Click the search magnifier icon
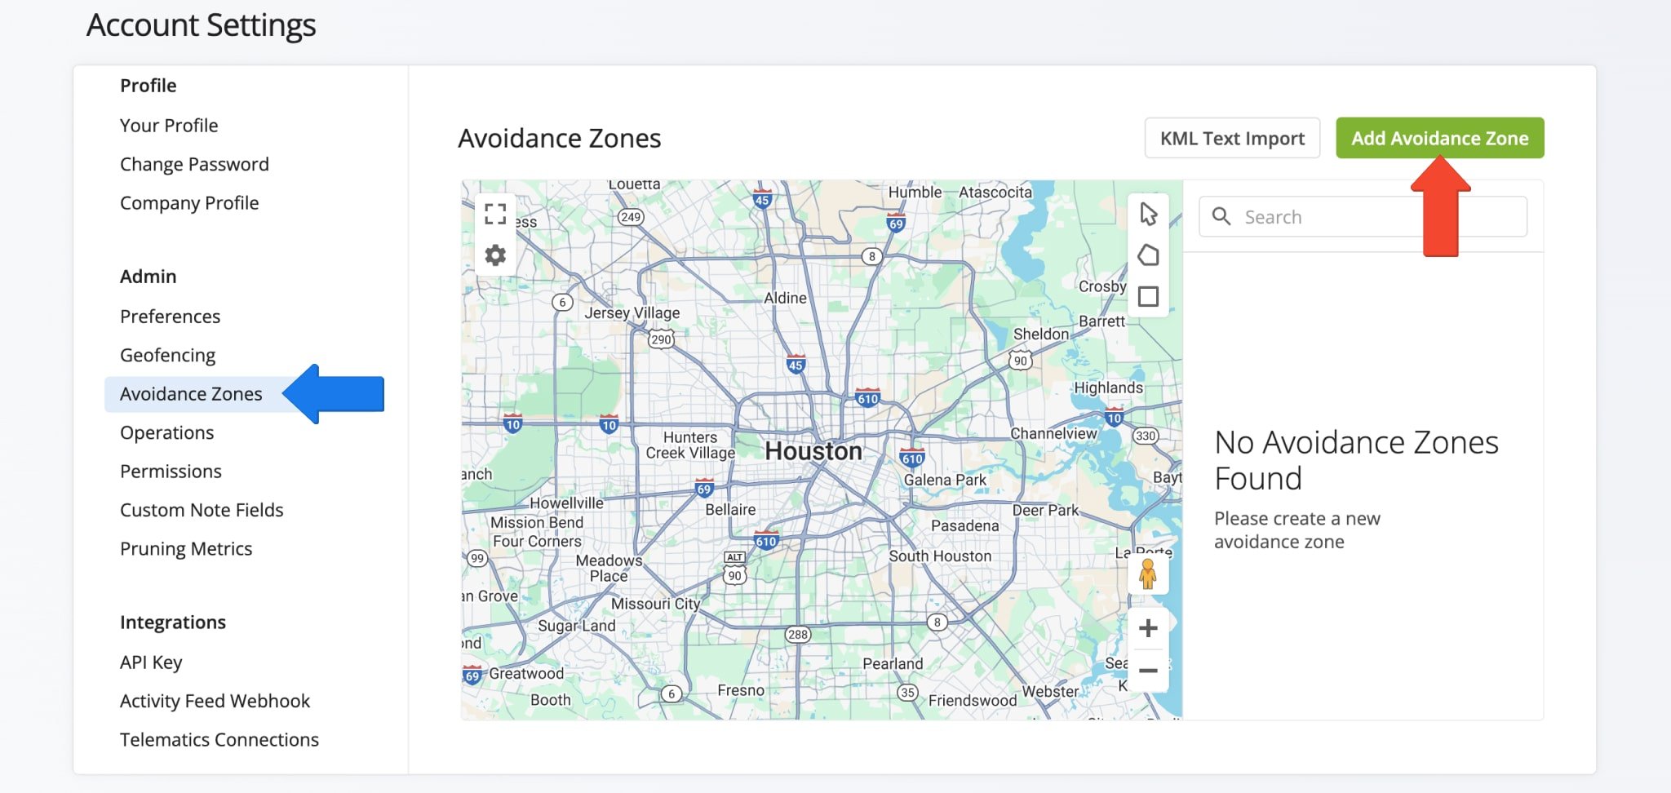Screen dimensions: 1671x793 pyautogui.click(x=1221, y=216)
